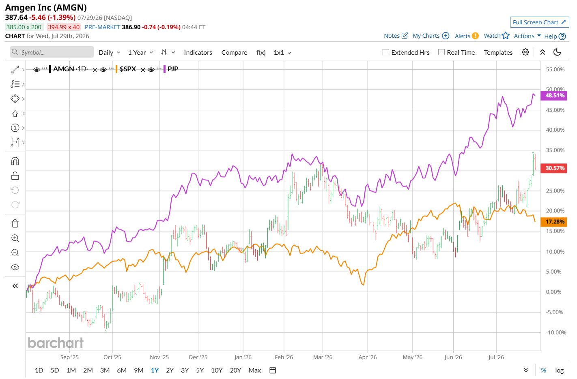This screenshot has height=379, width=577.
Task: Click the Compare button
Action: click(234, 52)
